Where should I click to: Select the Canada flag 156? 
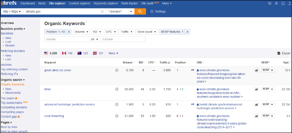[67, 53]
